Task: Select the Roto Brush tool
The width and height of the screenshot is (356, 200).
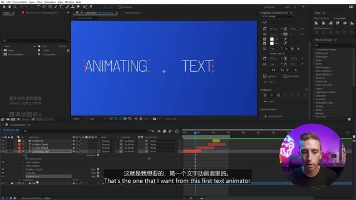Action: [x=85, y=7]
